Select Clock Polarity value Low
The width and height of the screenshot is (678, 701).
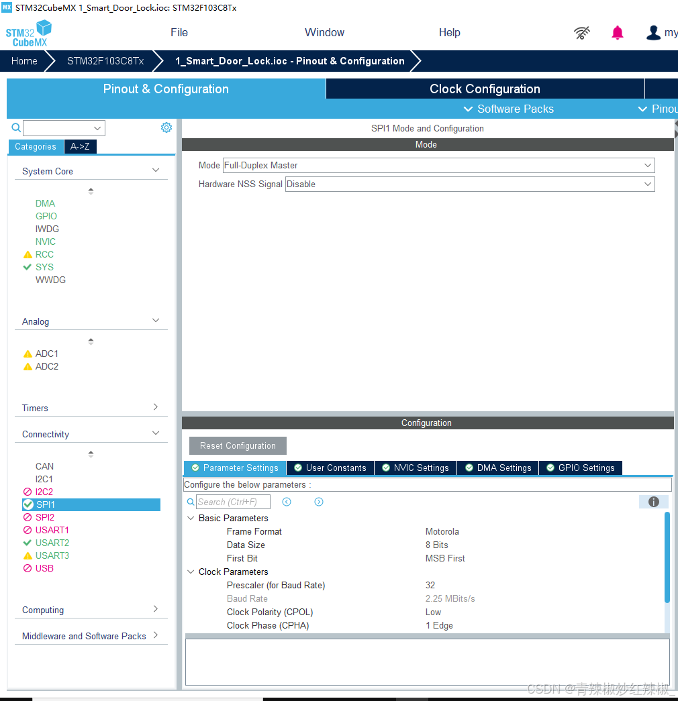pos(433,612)
